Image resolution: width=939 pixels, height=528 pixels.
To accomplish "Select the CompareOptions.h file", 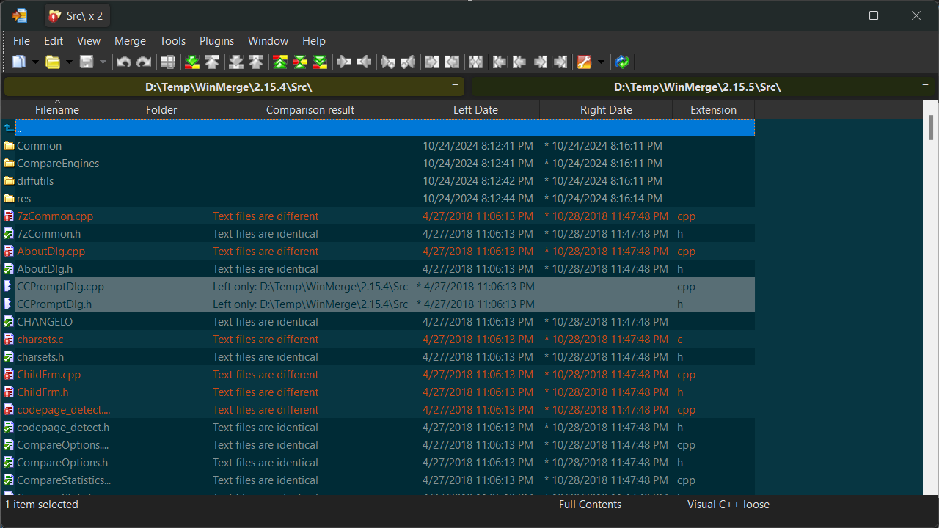I will click(x=378, y=463).
